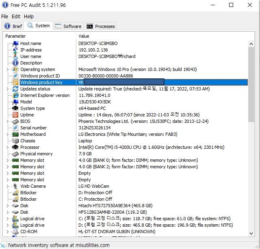The height and width of the screenshot is (249, 260).
Task: Click the User name person icon
Action: (15, 56)
